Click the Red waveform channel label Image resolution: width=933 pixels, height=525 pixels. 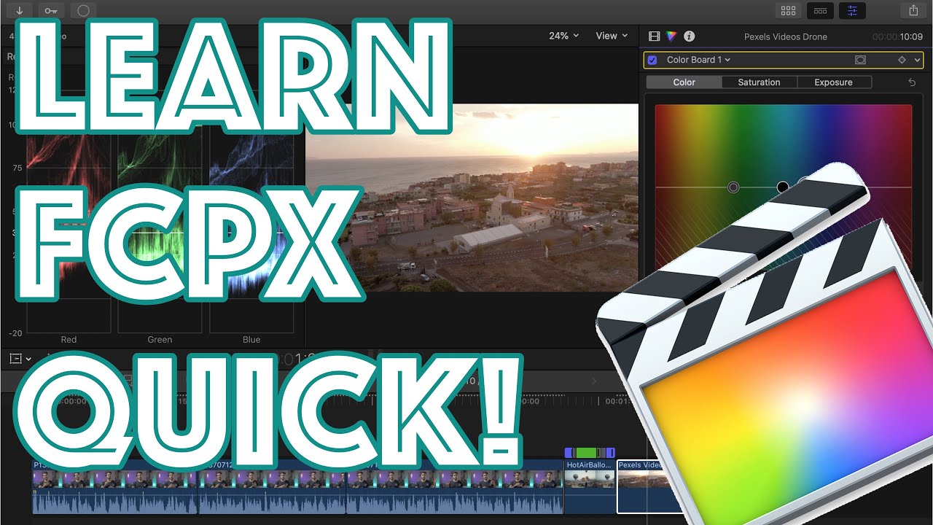click(x=69, y=339)
